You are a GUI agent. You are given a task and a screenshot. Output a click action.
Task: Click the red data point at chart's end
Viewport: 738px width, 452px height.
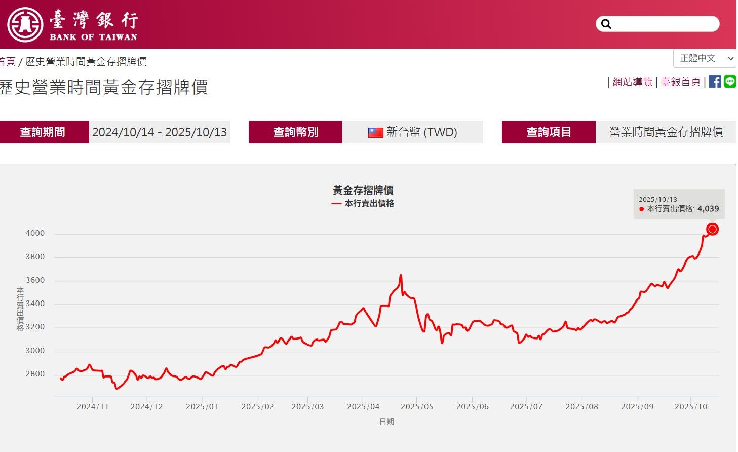712,229
